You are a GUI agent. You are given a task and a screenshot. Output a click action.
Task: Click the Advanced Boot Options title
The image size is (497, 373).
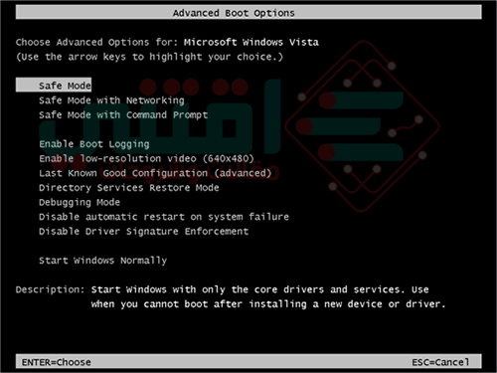pyautogui.click(x=234, y=13)
